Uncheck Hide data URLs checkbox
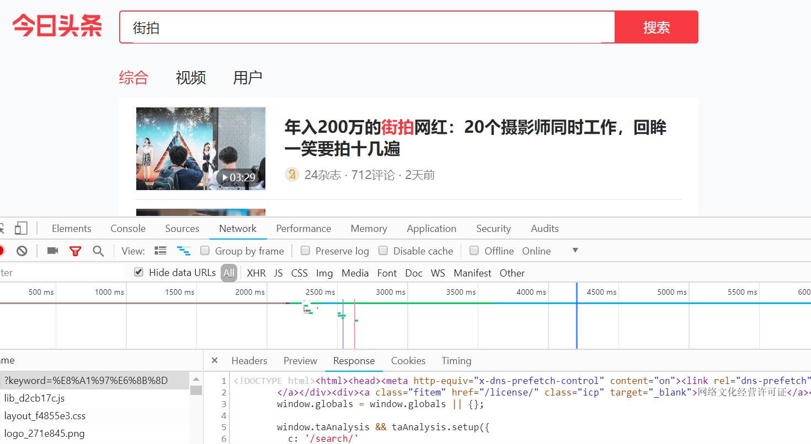Viewport: 811px width, 444px height. (x=138, y=272)
